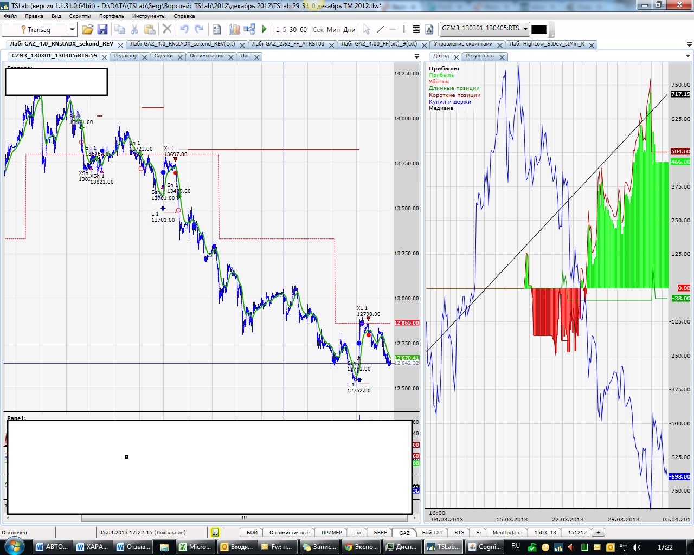Select the vertical line drawing tool

[404, 29]
